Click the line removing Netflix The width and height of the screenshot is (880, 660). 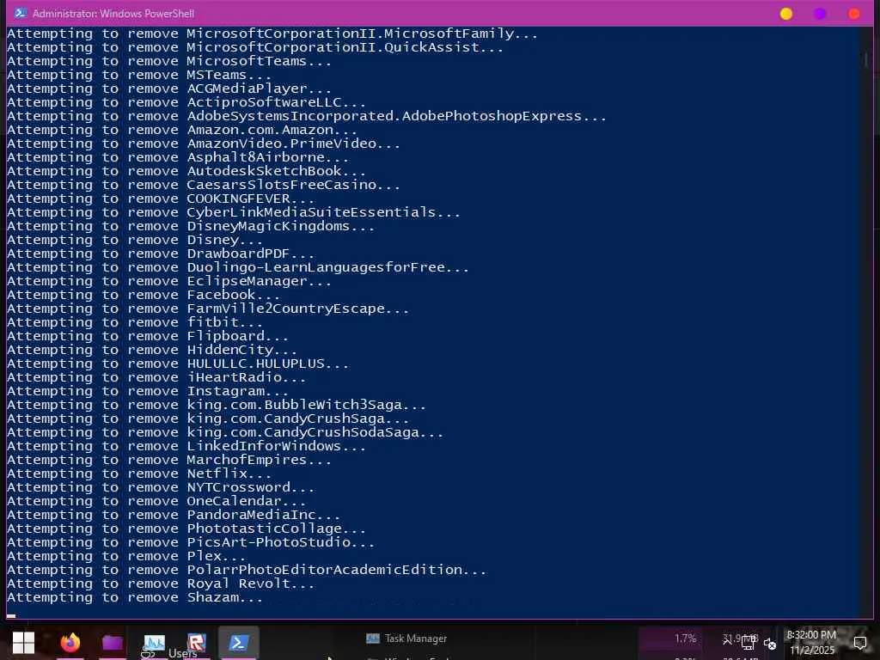pyautogui.click(x=139, y=474)
